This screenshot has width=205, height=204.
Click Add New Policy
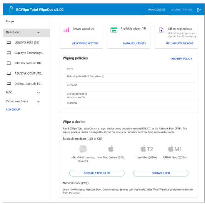point(182,59)
